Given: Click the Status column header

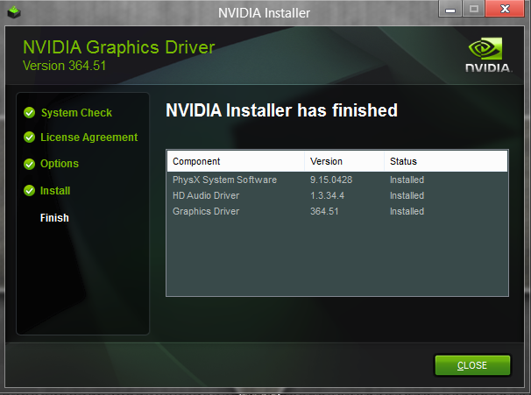Looking at the screenshot, I should tap(446, 161).
